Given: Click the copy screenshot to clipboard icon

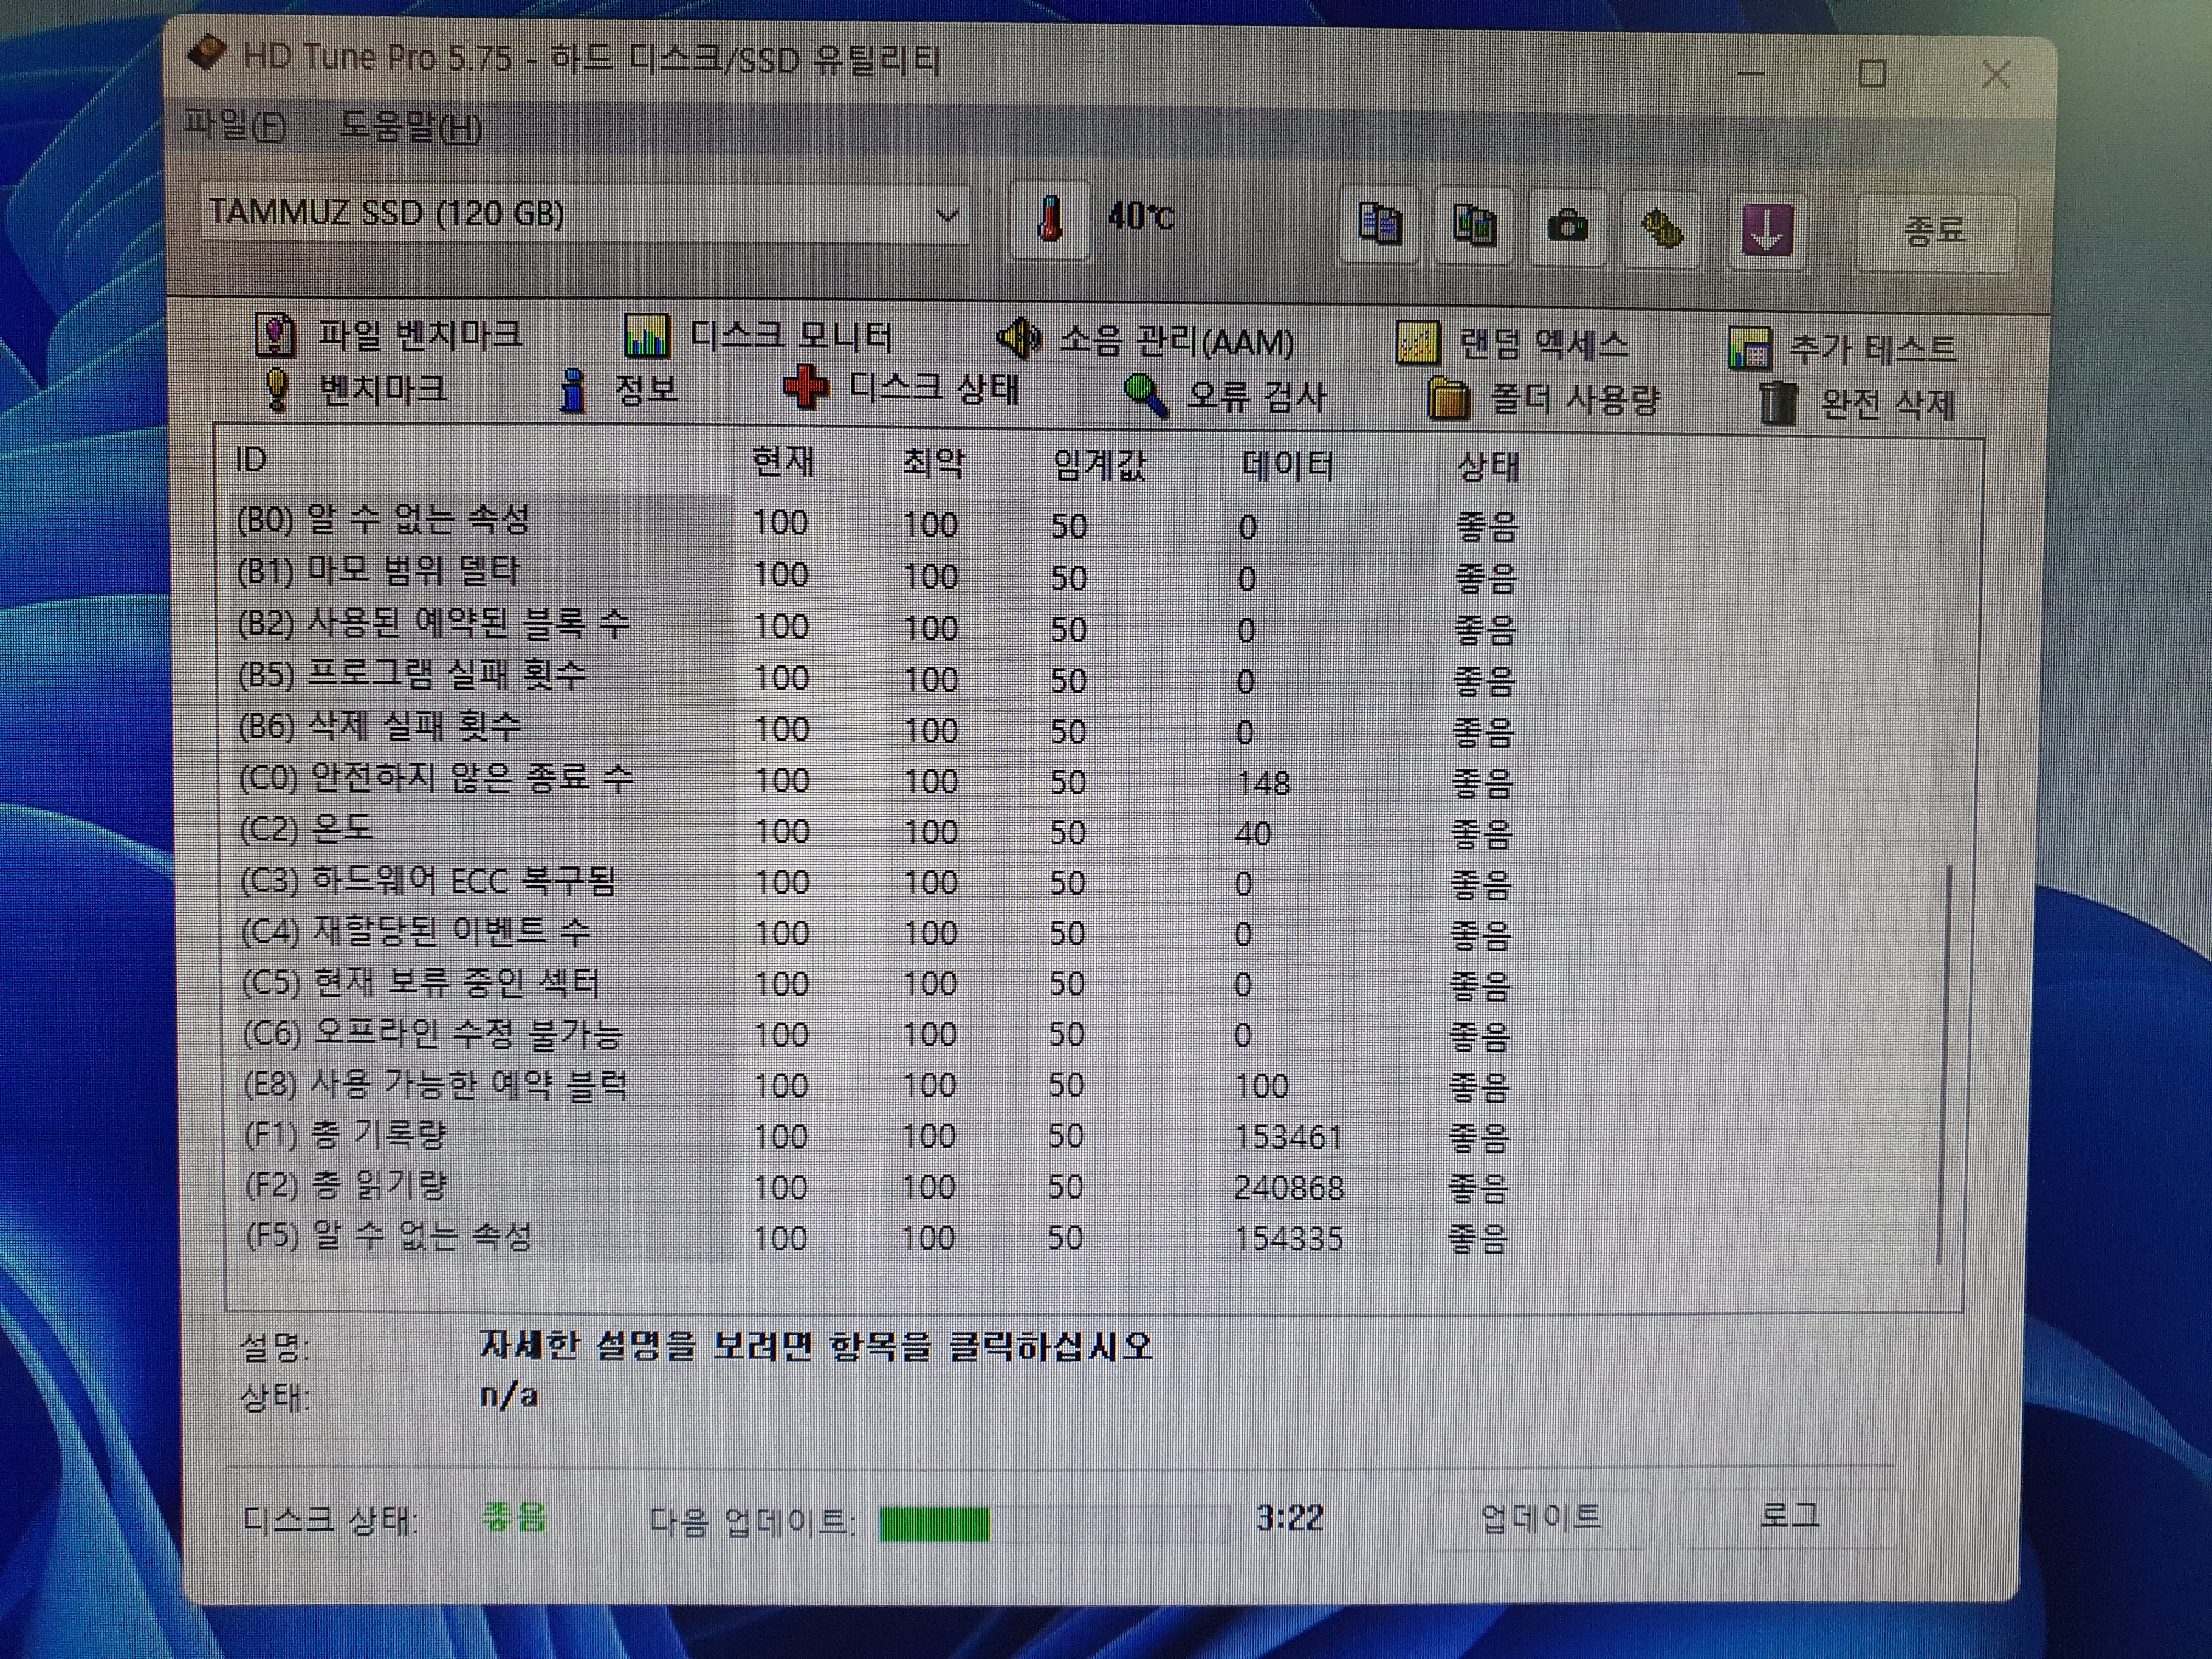Looking at the screenshot, I should coord(1473,227).
